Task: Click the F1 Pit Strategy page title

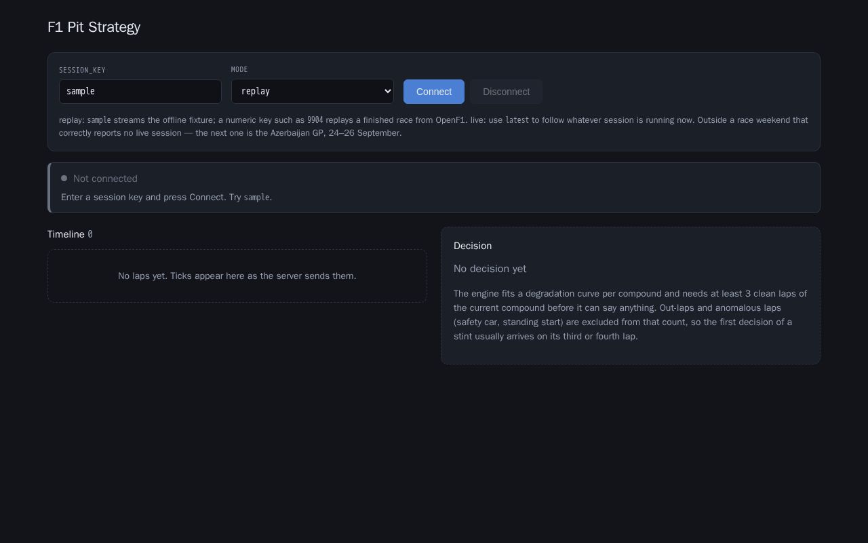Action: (x=94, y=27)
